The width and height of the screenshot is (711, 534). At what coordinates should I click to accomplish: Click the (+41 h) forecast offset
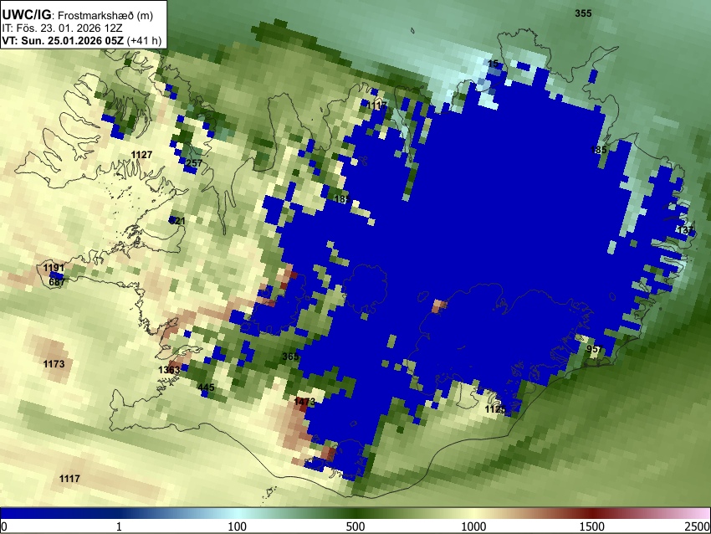tap(144, 40)
